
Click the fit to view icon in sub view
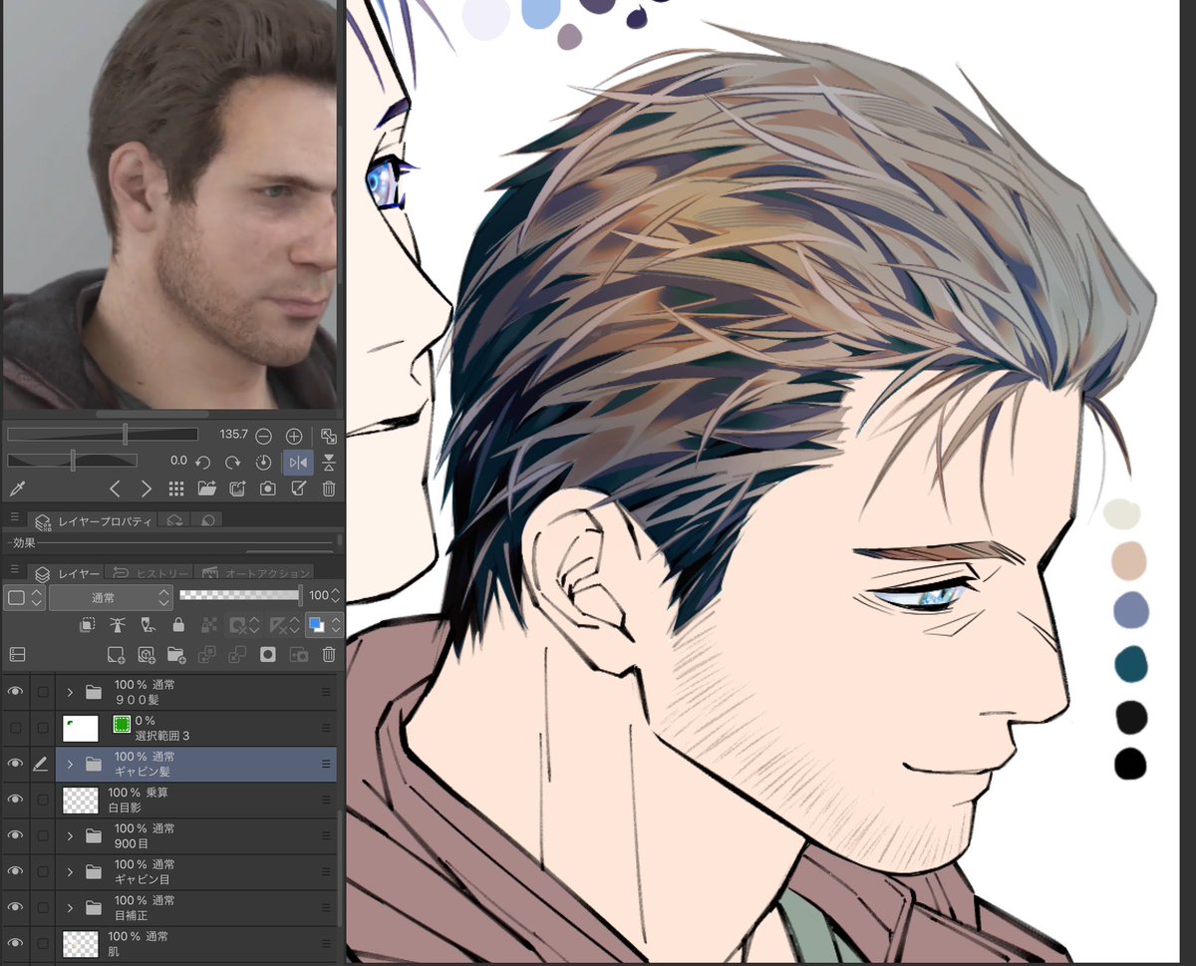[328, 437]
